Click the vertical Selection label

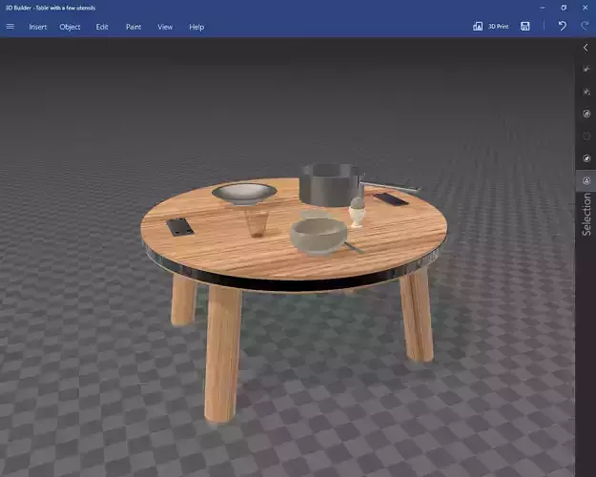pos(586,214)
